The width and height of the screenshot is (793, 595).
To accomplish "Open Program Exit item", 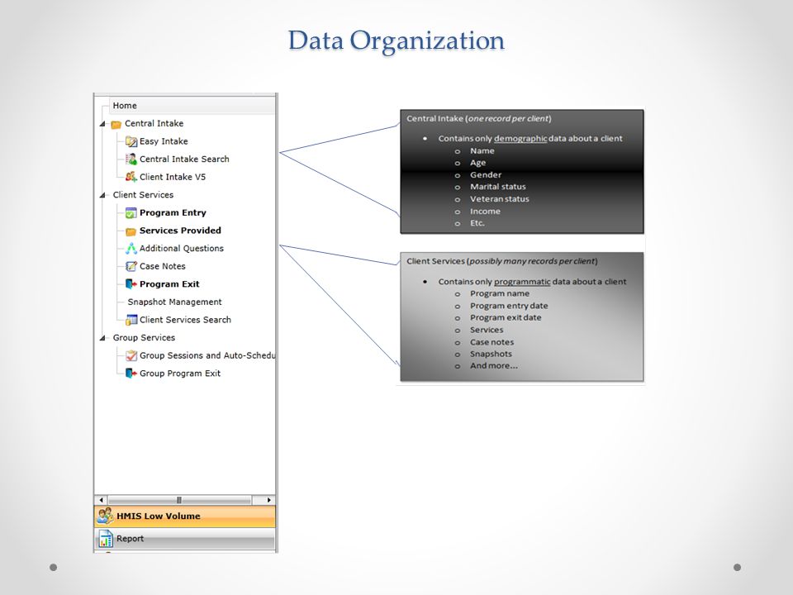I will 169,283.
